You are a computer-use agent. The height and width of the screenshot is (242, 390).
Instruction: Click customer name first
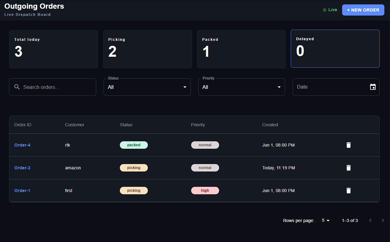pyautogui.click(x=69, y=191)
